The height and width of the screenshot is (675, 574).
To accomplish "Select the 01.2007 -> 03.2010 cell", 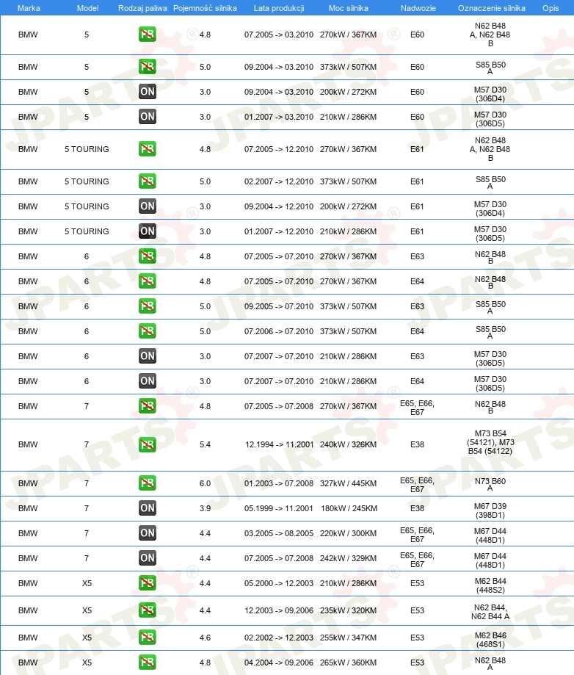I will (279, 117).
